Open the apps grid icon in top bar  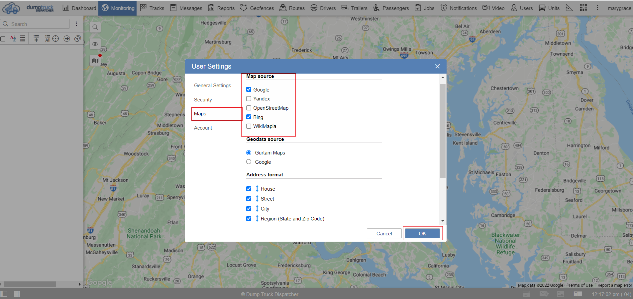[583, 8]
